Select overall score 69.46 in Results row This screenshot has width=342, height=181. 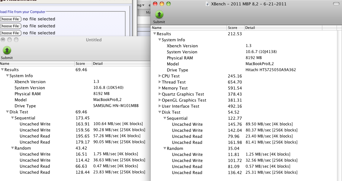(x=81, y=70)
